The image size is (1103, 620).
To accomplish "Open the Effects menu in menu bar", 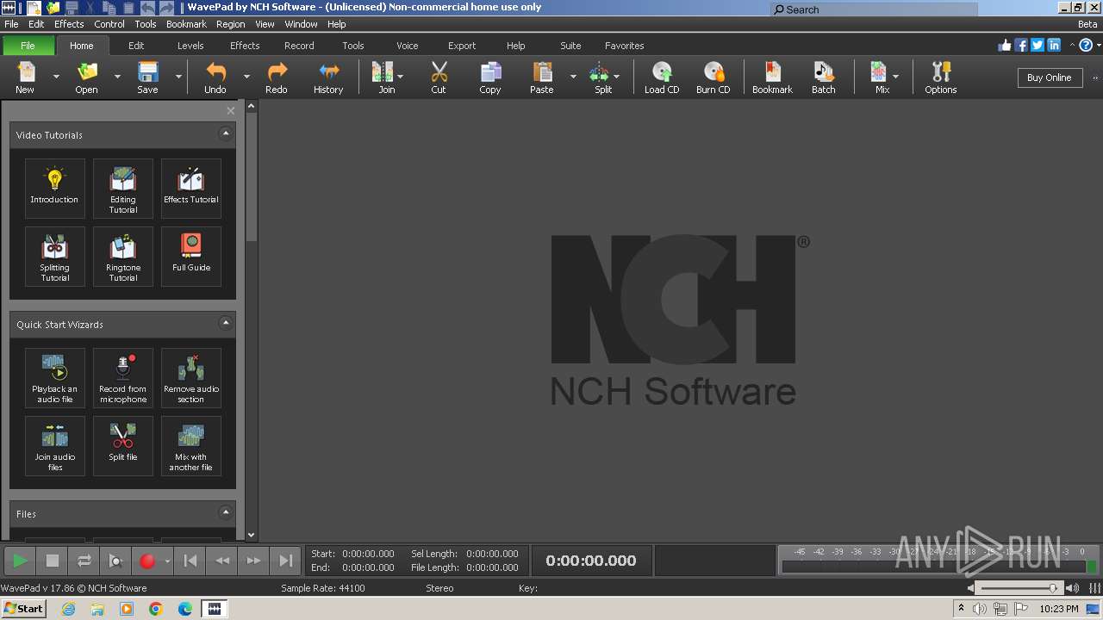I will (x=69, y=24).
